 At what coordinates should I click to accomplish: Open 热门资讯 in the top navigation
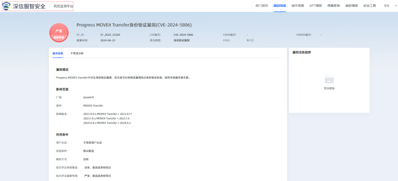point(262,6)
